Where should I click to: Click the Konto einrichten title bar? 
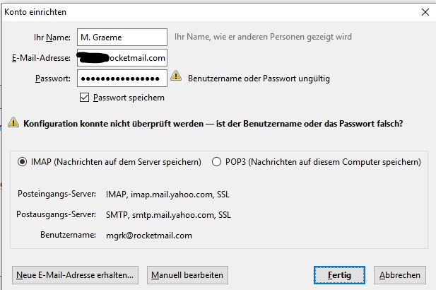tap(177, 12)
